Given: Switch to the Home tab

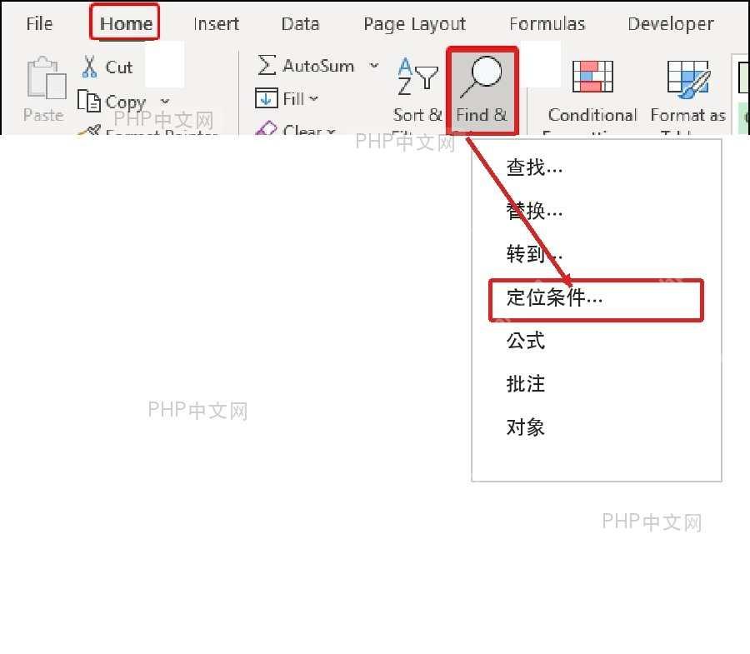Looking at the screenshot, I should click(126, 23).
